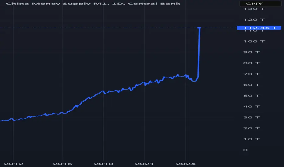Click the 80 T price axis label

252,63
